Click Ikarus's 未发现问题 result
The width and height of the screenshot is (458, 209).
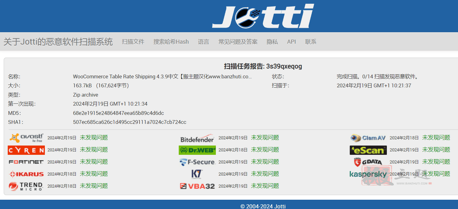point(94,174)
